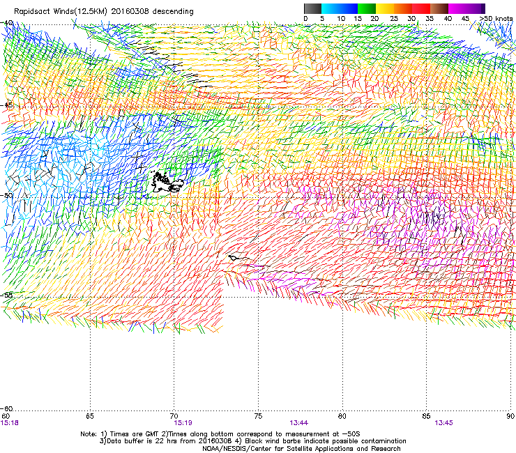Click the longitude axis label '80'

[342, 417]
